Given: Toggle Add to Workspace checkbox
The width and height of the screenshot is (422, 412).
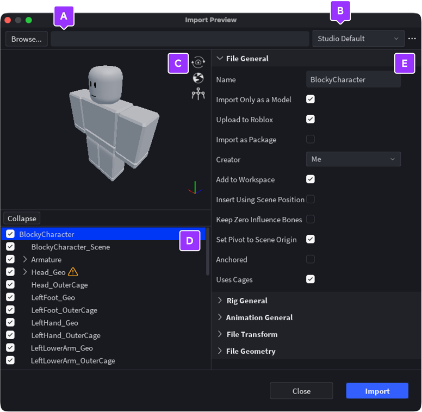Looking at the screenshot, I should click(311, 179).
